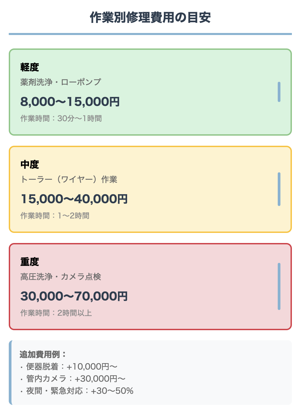Image resolution: width=302 pixels, height=416 pixels.
Task: Select the red 重度 card title
Action: tap(30, 262)
